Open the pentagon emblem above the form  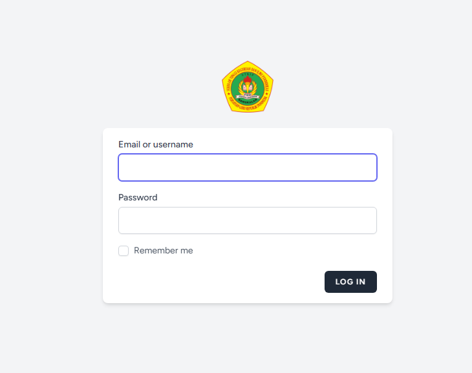click(x=248, y=87)
